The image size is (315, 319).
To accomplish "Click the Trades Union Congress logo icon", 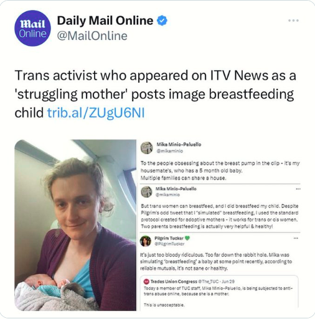I will 146,282.
